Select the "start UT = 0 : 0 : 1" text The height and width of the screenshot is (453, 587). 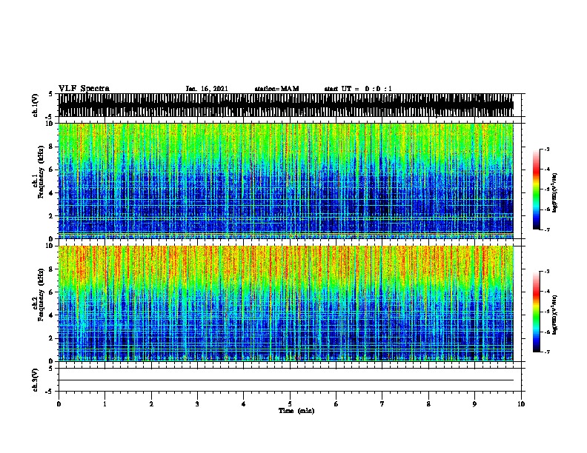point(358,89)
